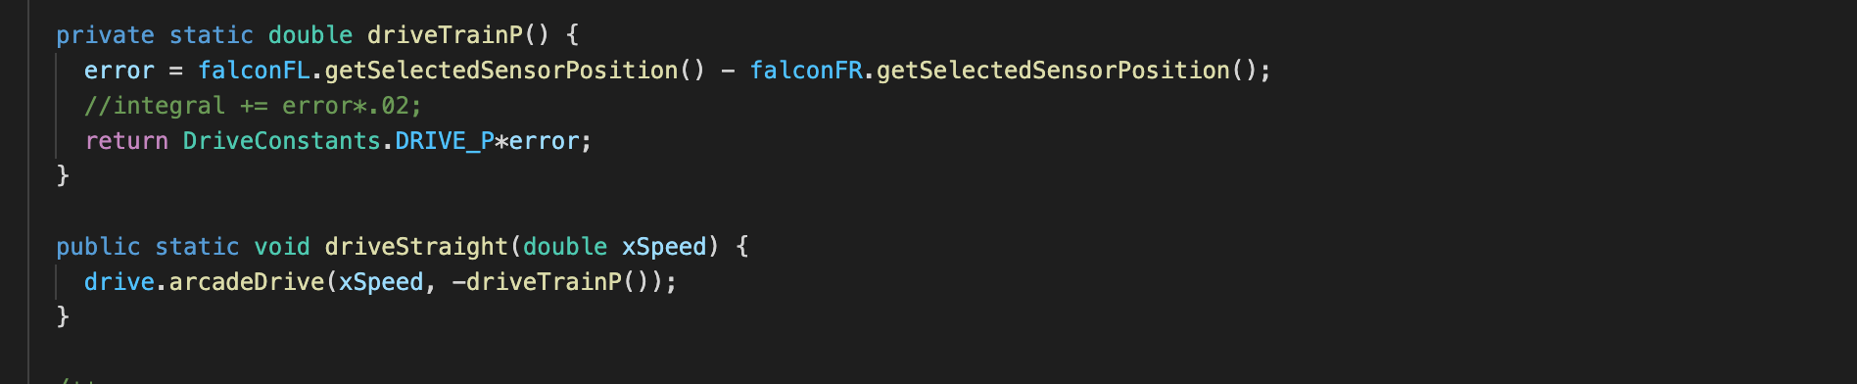The width and height of the screenshot is (1857, 384).
Task: Click the driveTrainP method name declaration
Action: tap(446, 35)
